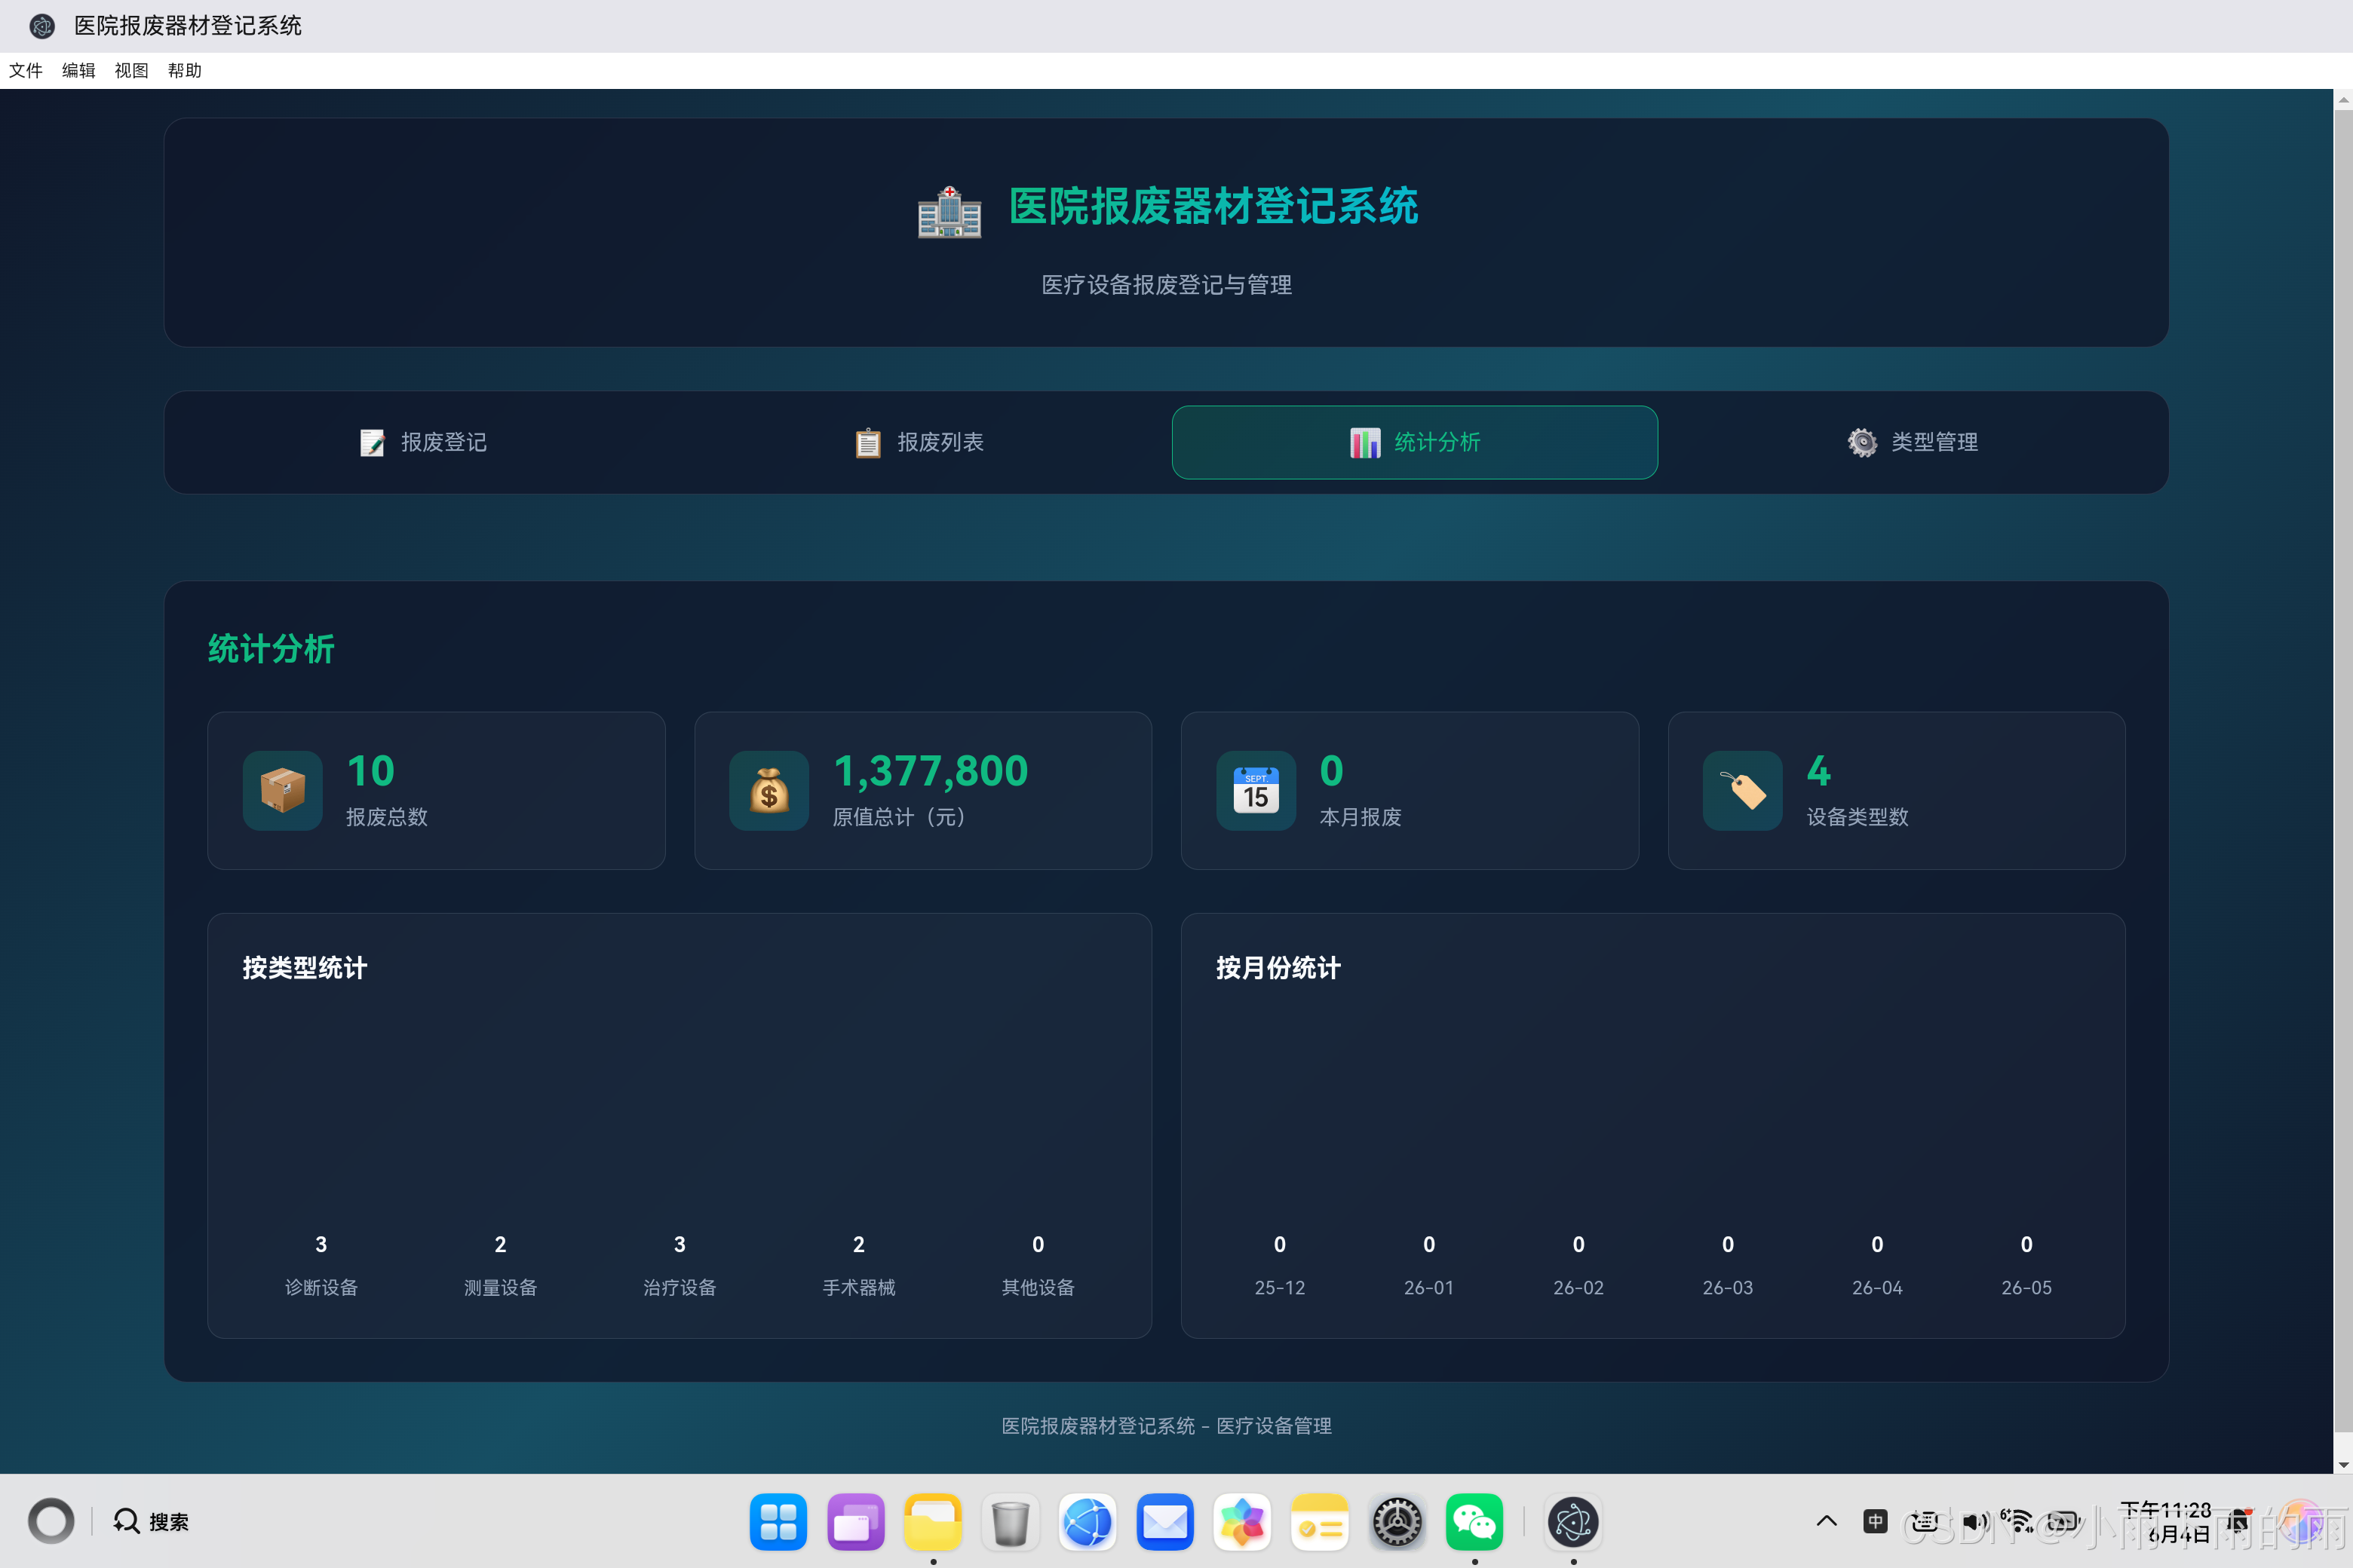
Task: Open the 编辑 menu
Action: [x=78, y=70]
